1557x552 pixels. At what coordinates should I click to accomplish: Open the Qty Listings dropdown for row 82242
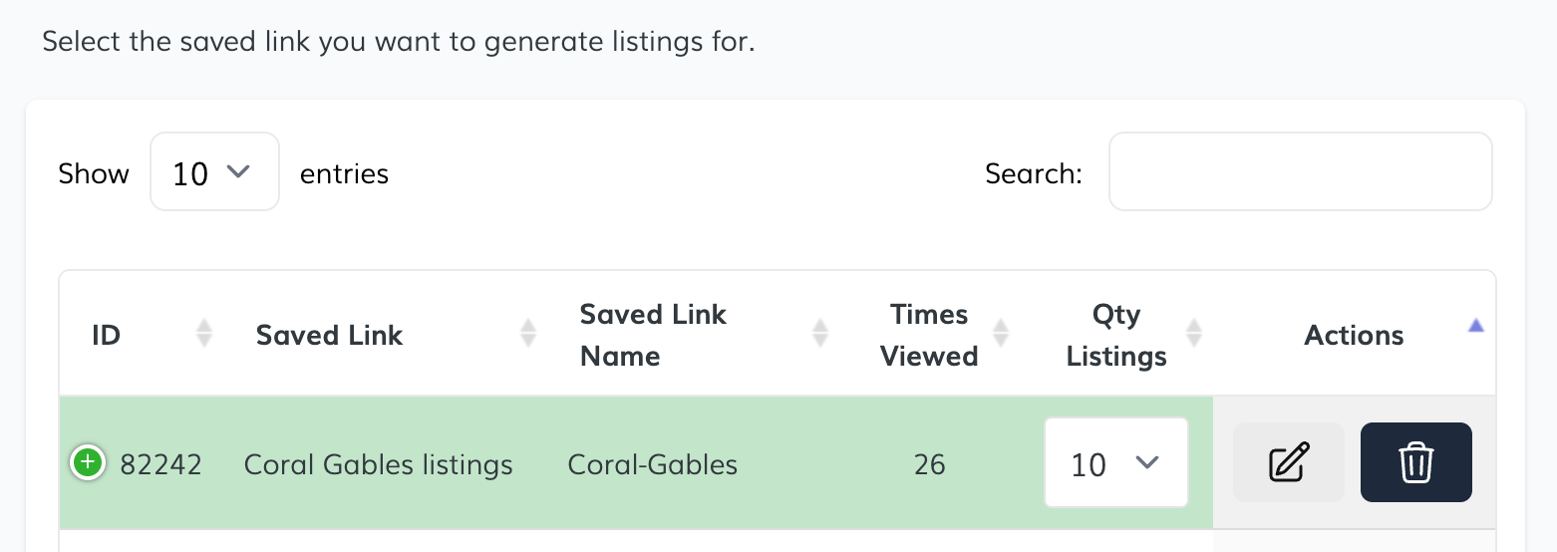coord(1115,463)
